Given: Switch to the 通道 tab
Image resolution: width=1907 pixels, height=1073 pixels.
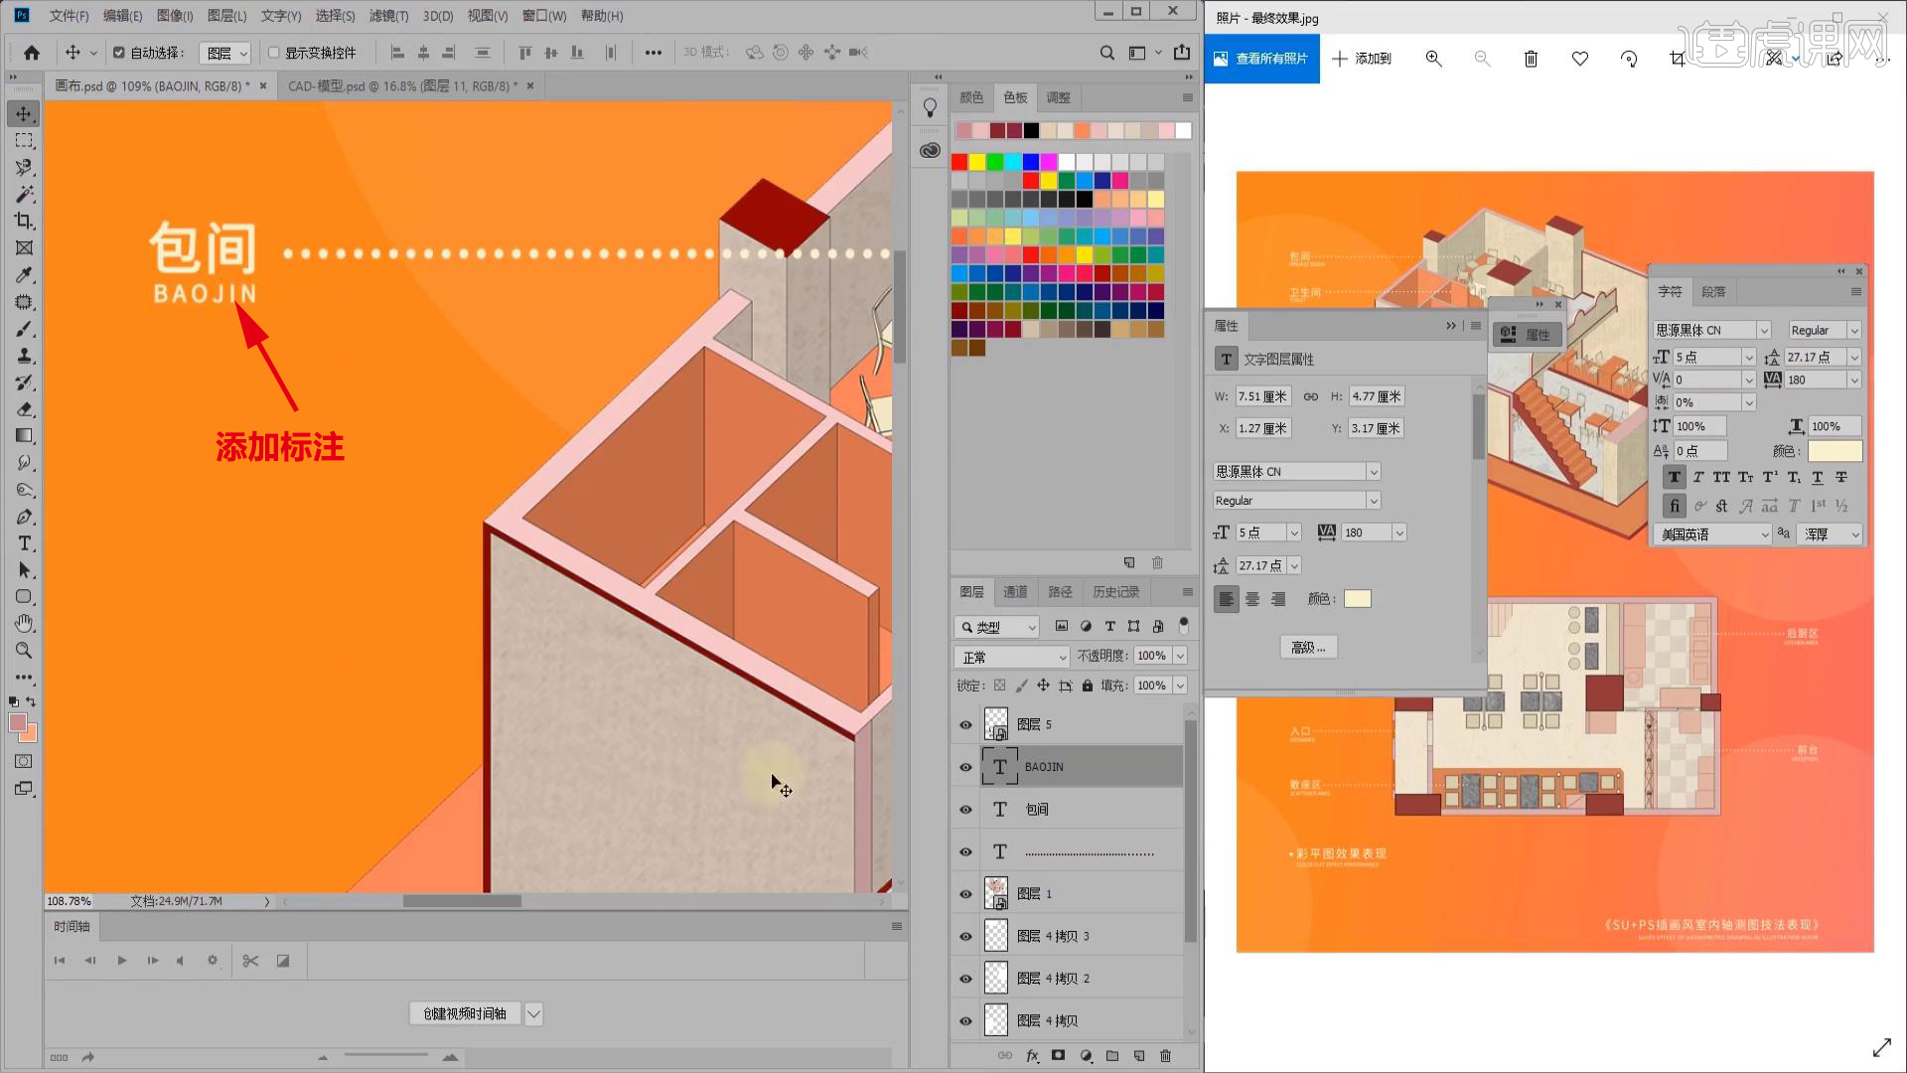Looking at the screenshot, I should pyautogui.click(x=1015, y=592).
